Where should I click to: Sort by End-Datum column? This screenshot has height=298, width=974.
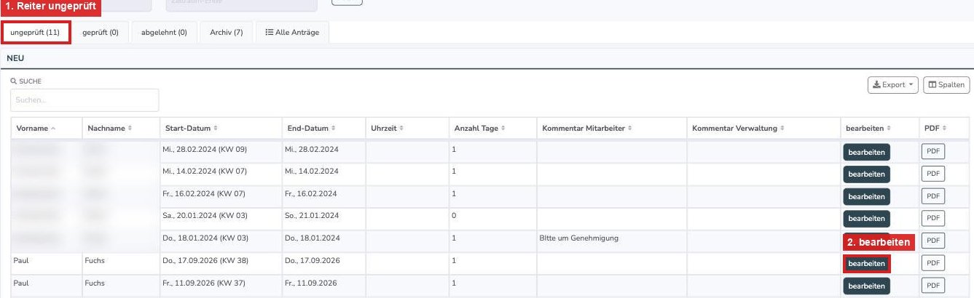pos(323,128)
